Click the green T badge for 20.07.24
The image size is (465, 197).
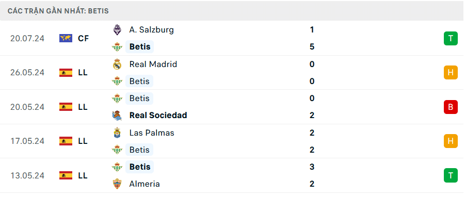pyautogui.click(x=451, y=38)
